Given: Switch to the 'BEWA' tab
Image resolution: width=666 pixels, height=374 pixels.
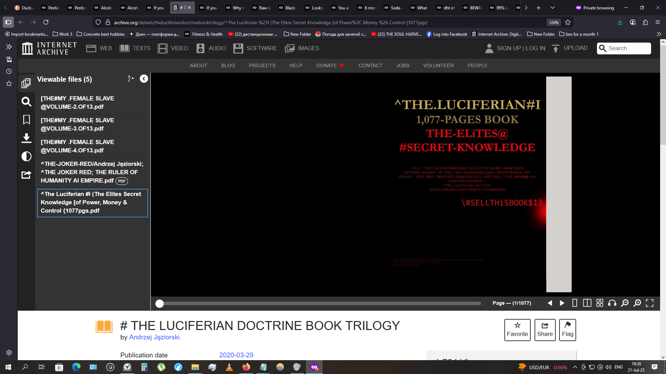Looking at the screenshot, I should point(472,8).
